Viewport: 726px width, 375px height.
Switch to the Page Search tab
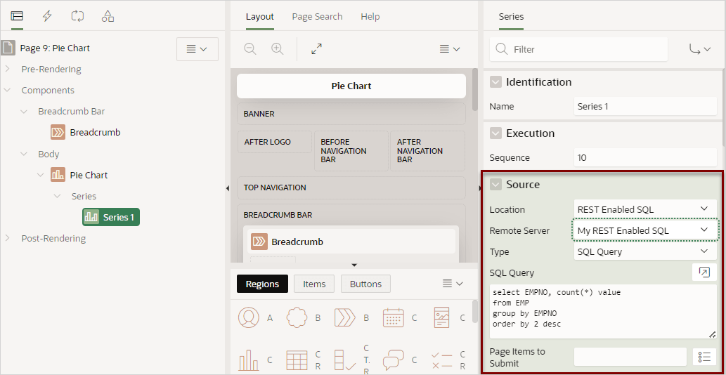pyautogui.click(x=317, y=17)
